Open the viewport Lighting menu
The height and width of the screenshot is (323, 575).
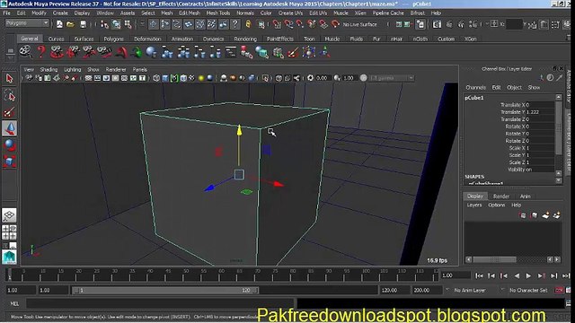click(x=72, y=69)
